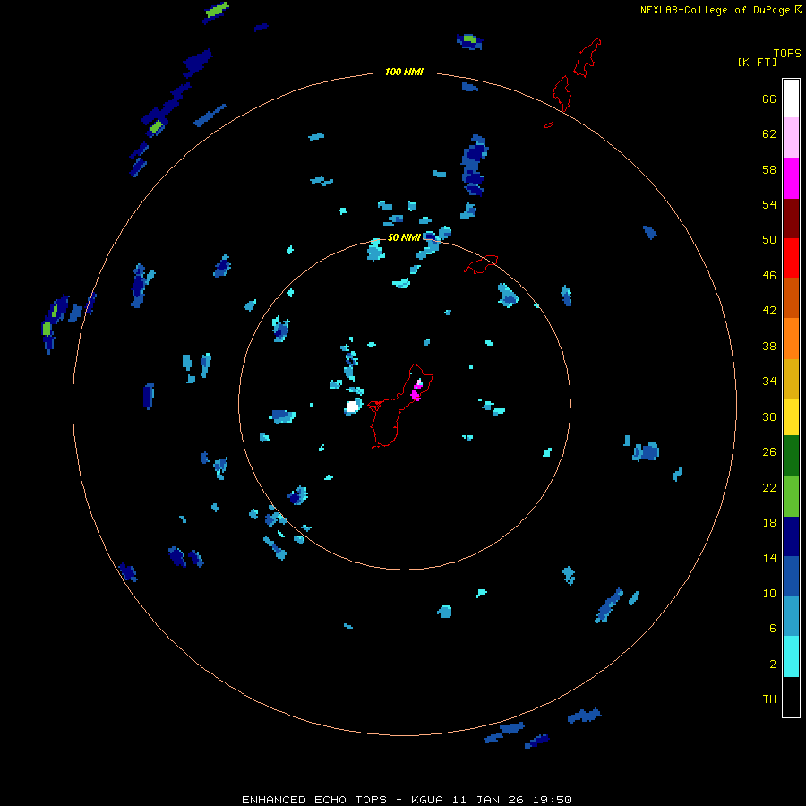Select the dark green legend swatch
The image size is (806, 806).
tap(791, 456)
